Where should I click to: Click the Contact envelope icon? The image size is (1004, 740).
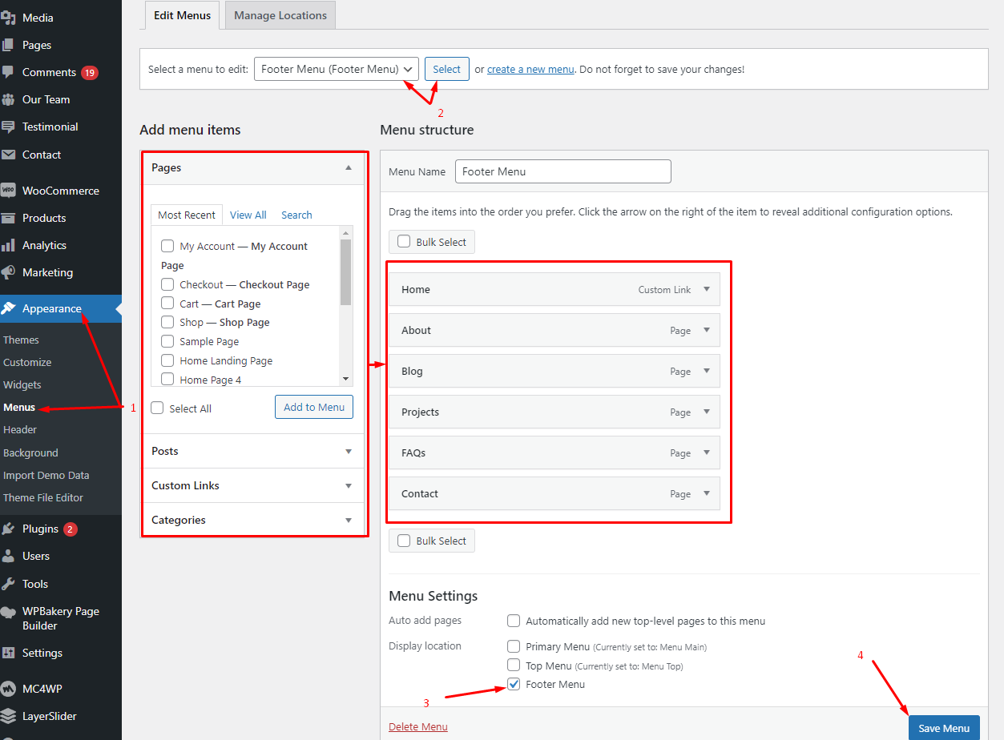tap(8, 155)
